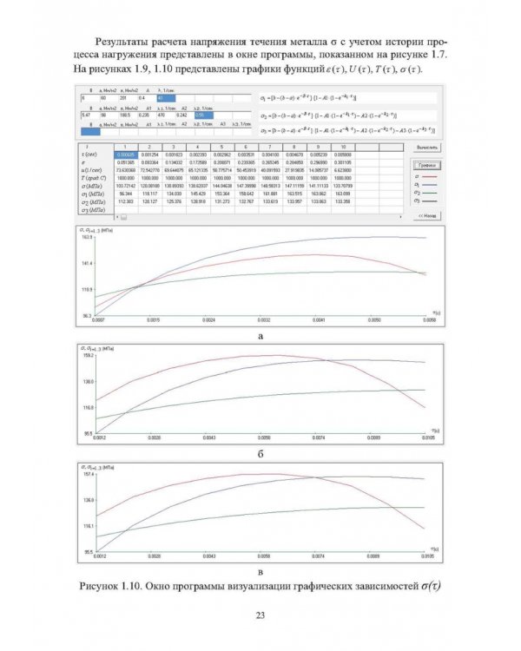
Task: Click the Графики (graphs) button
Action: pos(426,165)
